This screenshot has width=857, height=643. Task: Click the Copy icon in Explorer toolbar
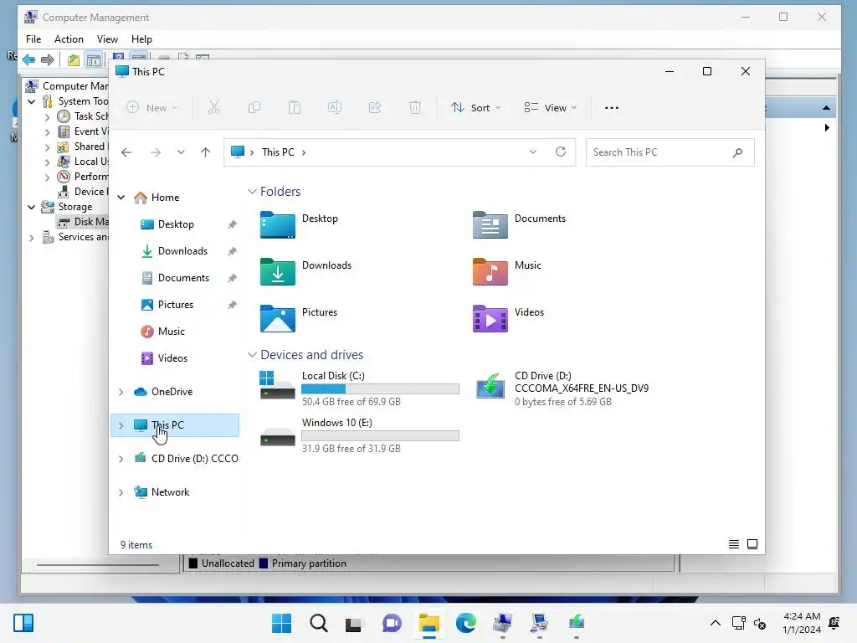click(x=254, y=108)
